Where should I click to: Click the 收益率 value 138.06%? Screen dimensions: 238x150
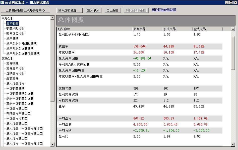pyautogui.click(x=139, y=46)
